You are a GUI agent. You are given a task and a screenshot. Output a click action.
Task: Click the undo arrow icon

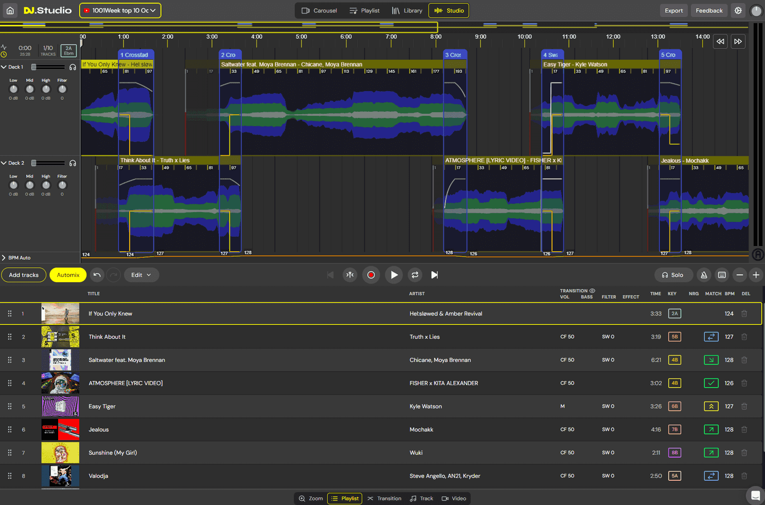[x=97, y=275]
